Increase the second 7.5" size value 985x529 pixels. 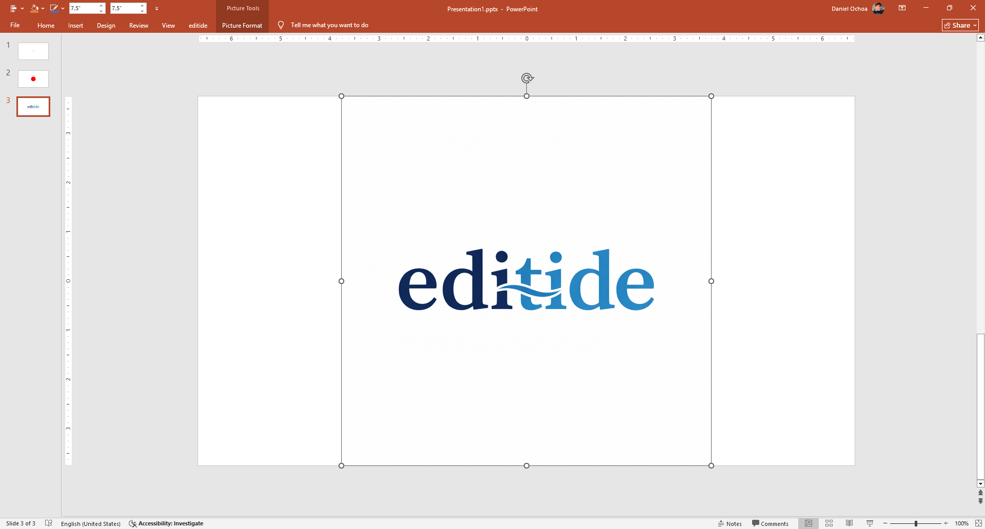[x=143, y=6]
